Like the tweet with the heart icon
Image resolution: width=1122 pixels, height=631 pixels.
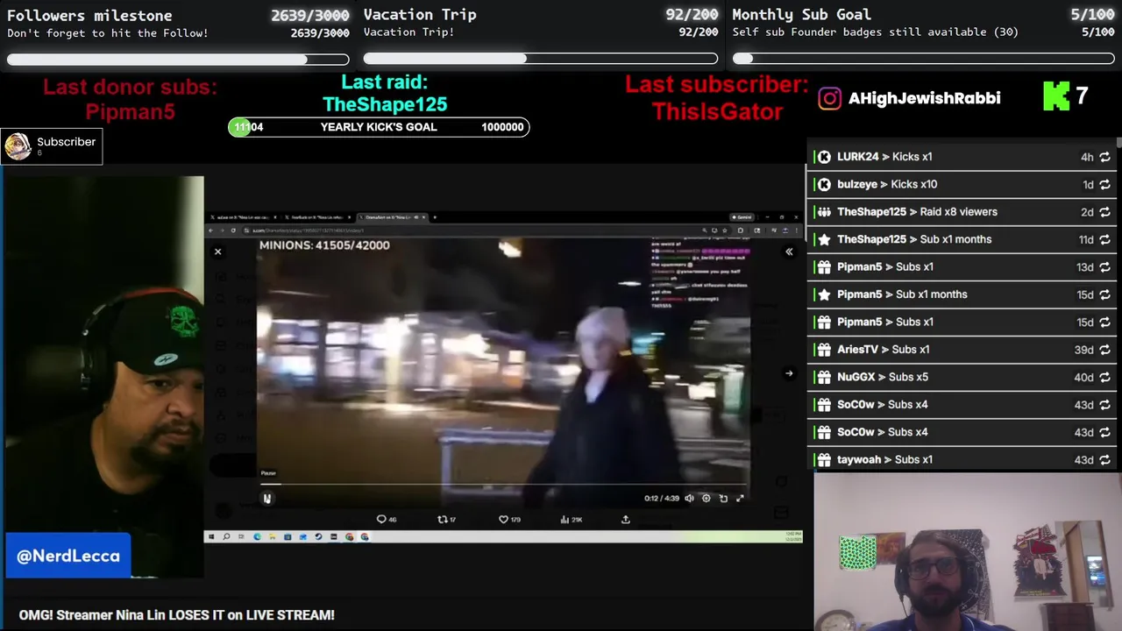point(509,519)
